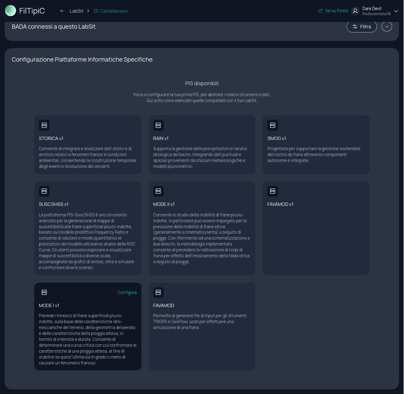Open the Filtra filter button

[361, 27]
